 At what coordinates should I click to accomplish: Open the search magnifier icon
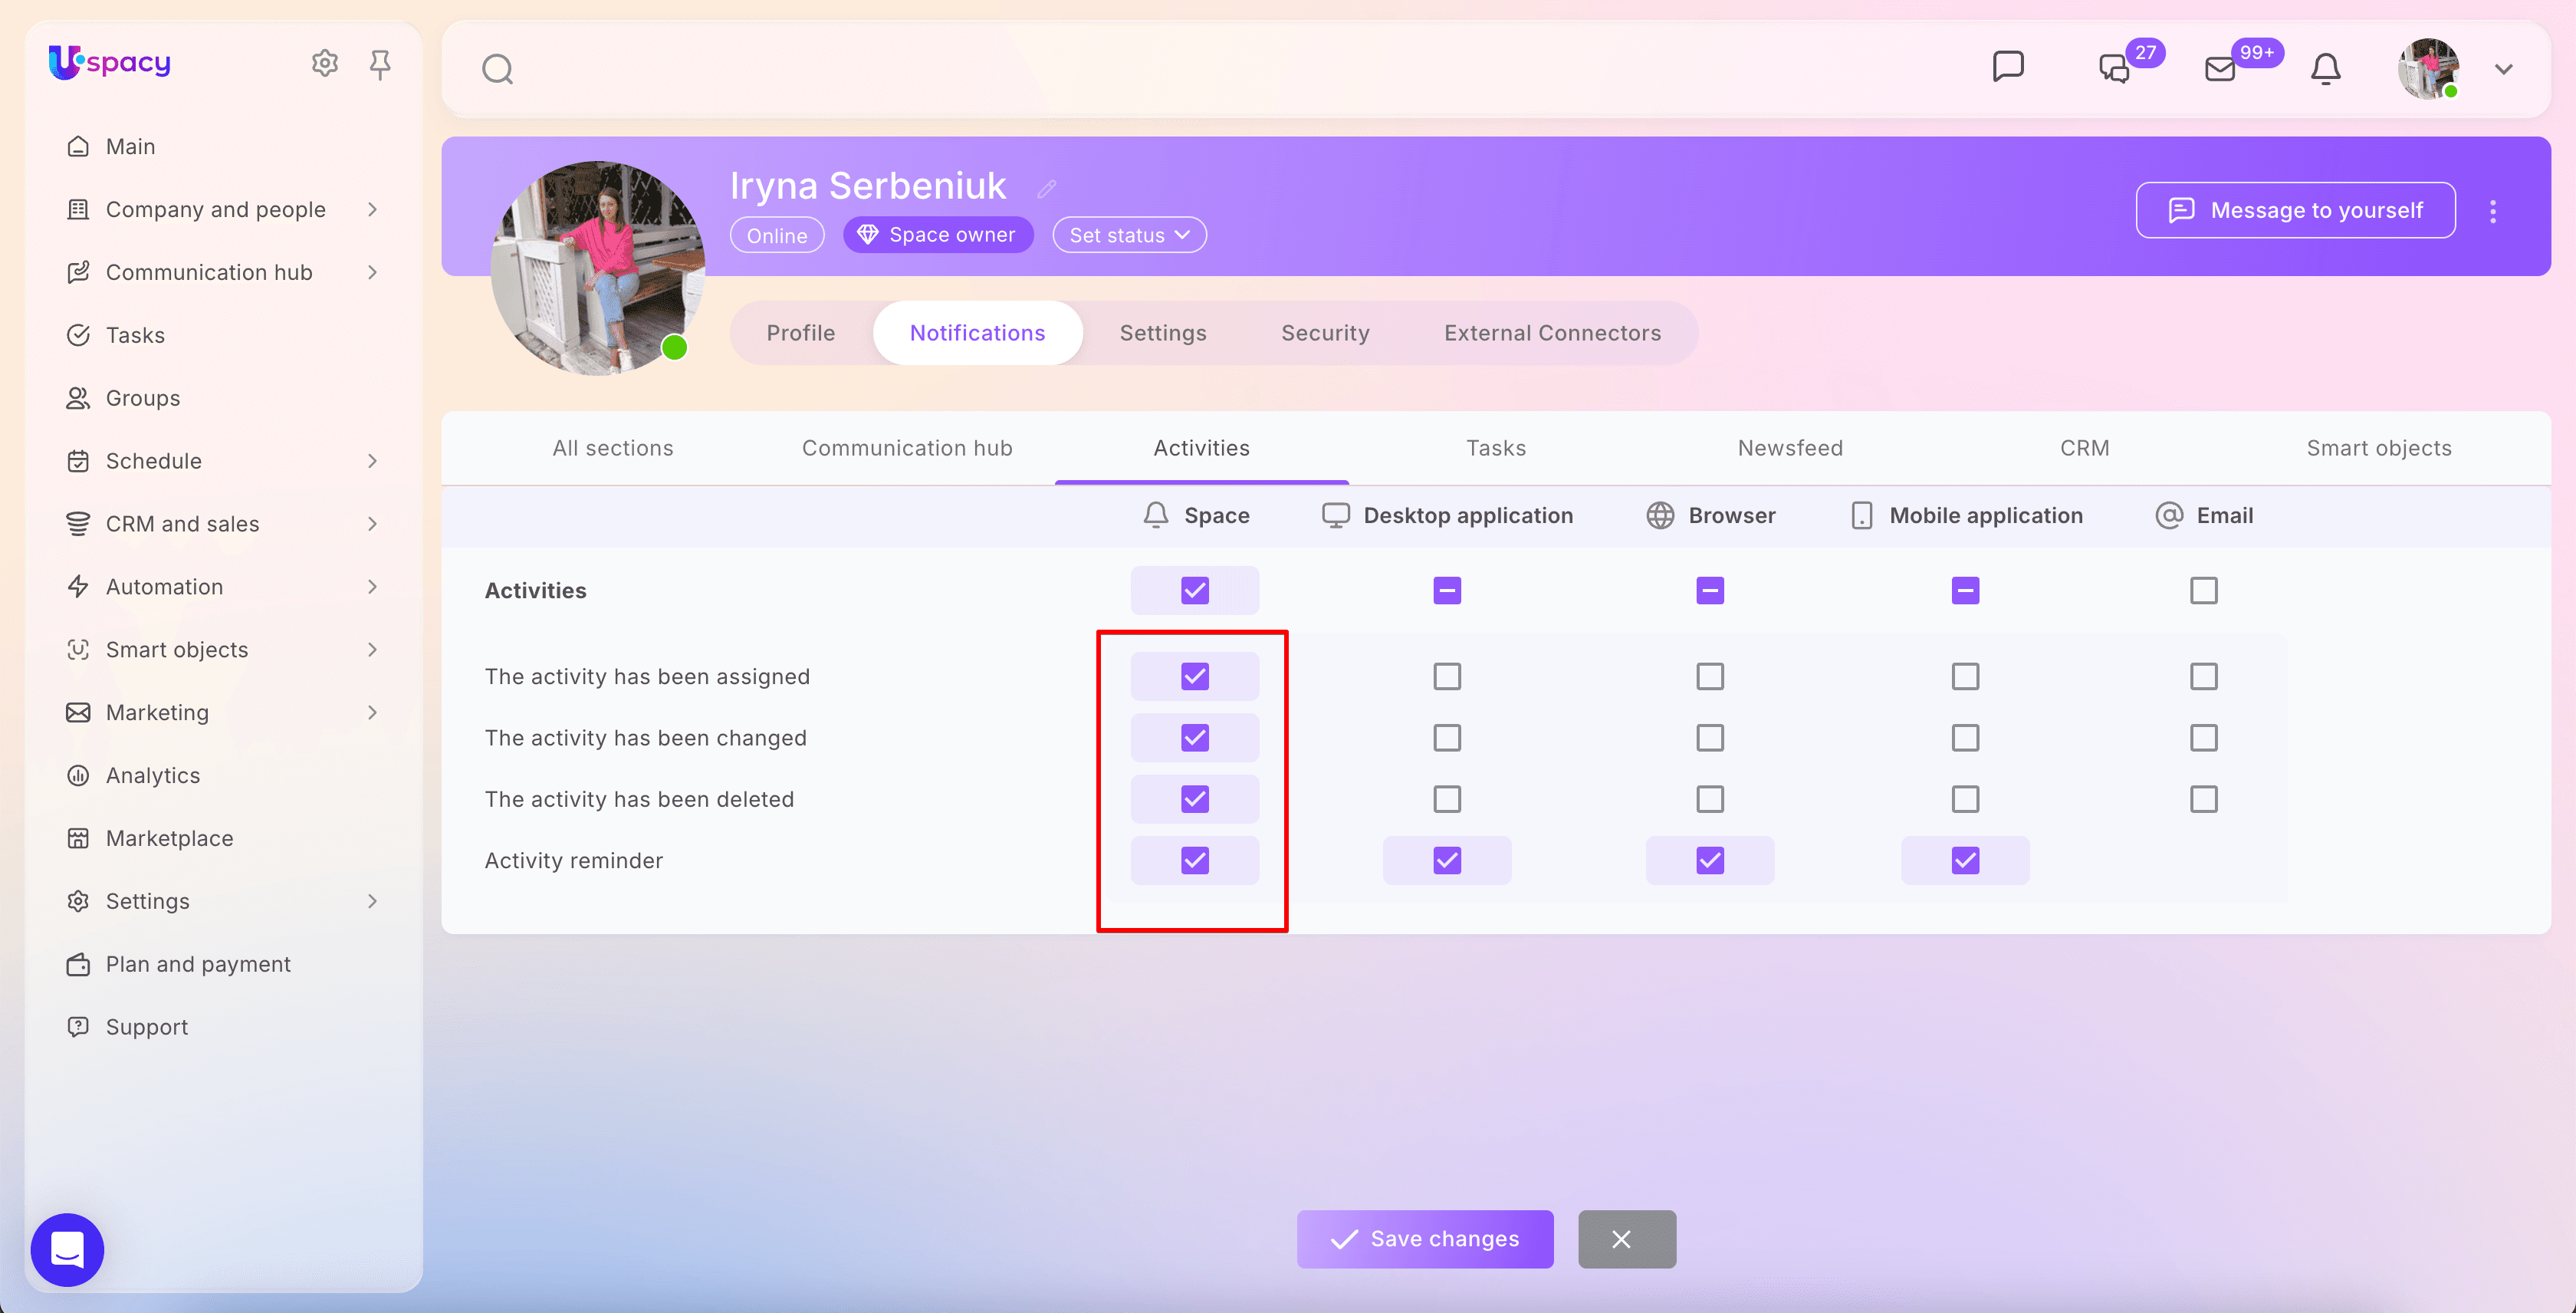click(497, 69)
